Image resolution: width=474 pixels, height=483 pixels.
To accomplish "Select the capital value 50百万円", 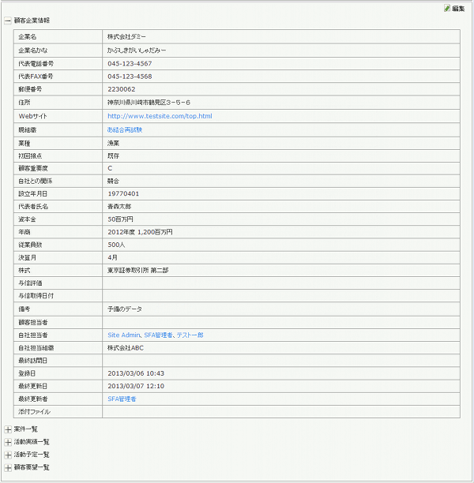I will (x=120, y=219).
